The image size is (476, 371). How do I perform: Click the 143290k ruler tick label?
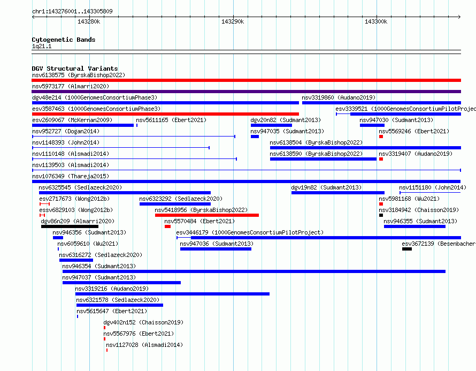pyautogui.click(x=233, y=21)
